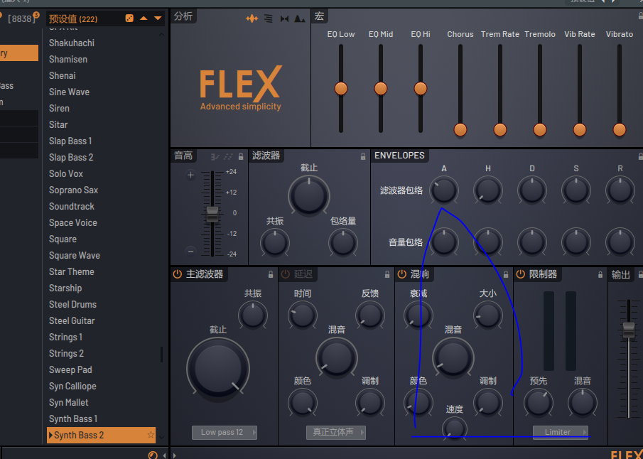Toggle the 限制器 power button
The image size is (643, 459).
520,274
